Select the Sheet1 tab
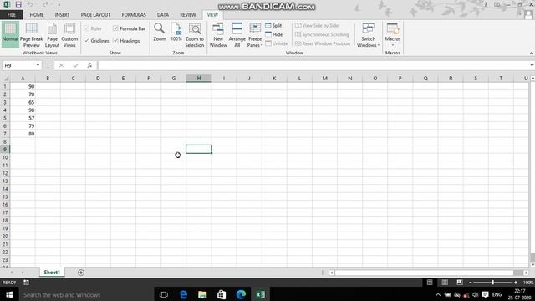 click(52, 273)
